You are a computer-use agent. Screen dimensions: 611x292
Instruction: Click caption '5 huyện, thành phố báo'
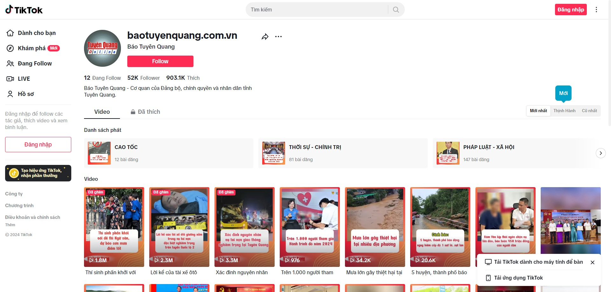pyautogui.click(x=439, y=272)
